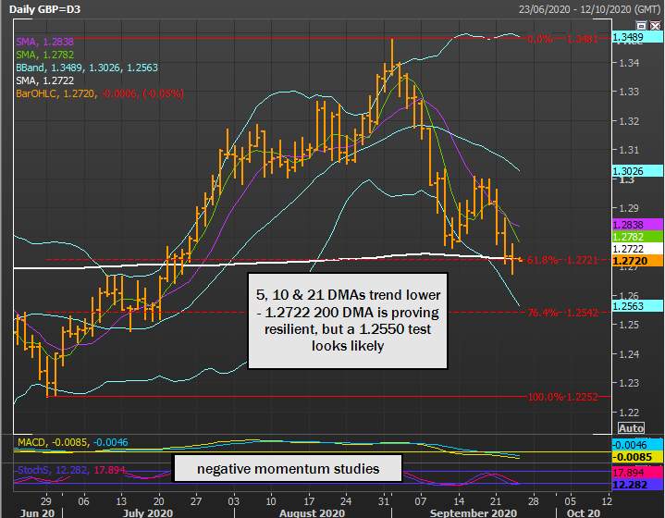665x518 pixels.
Task: Close the price chart pane
Action: click(x=655, y=26)
